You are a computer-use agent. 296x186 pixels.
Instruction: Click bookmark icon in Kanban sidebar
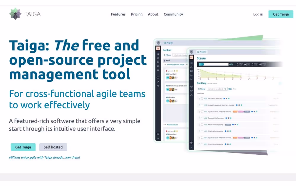(x=158, y=70)
